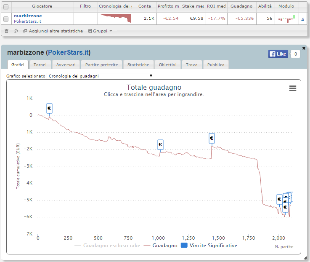Click the refresh icon next to trash
The image size is (310, 262).
[16, 31]
